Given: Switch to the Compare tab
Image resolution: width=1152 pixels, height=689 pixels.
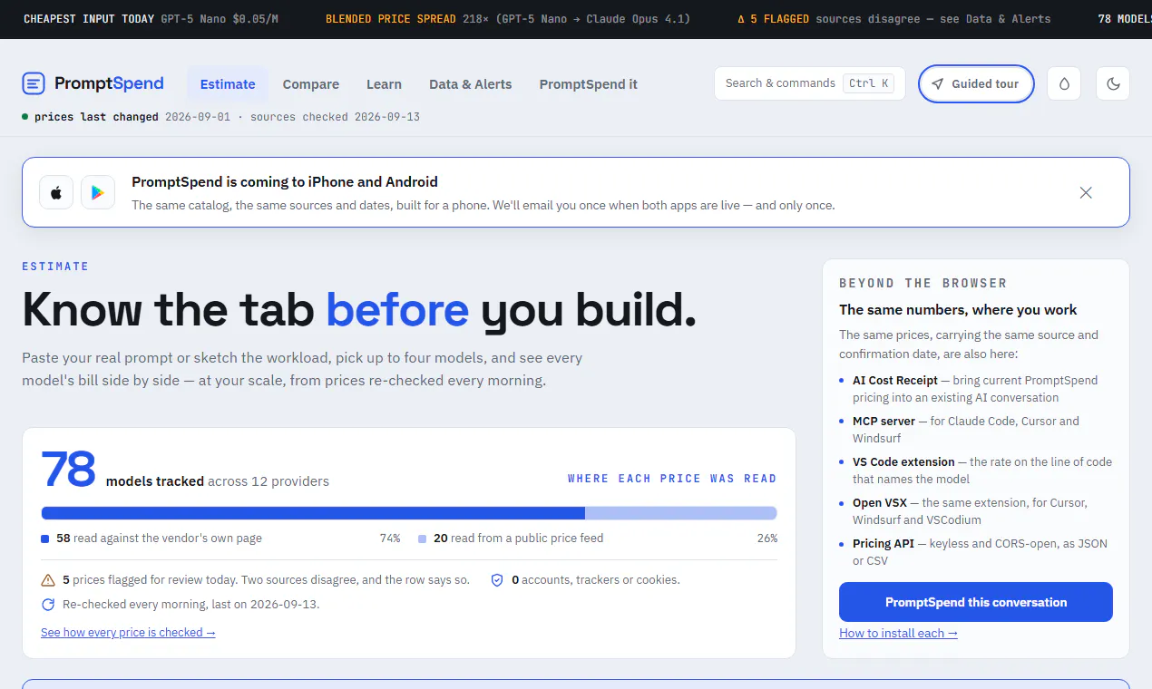Looking at the screenshot, I should point(311,84).
